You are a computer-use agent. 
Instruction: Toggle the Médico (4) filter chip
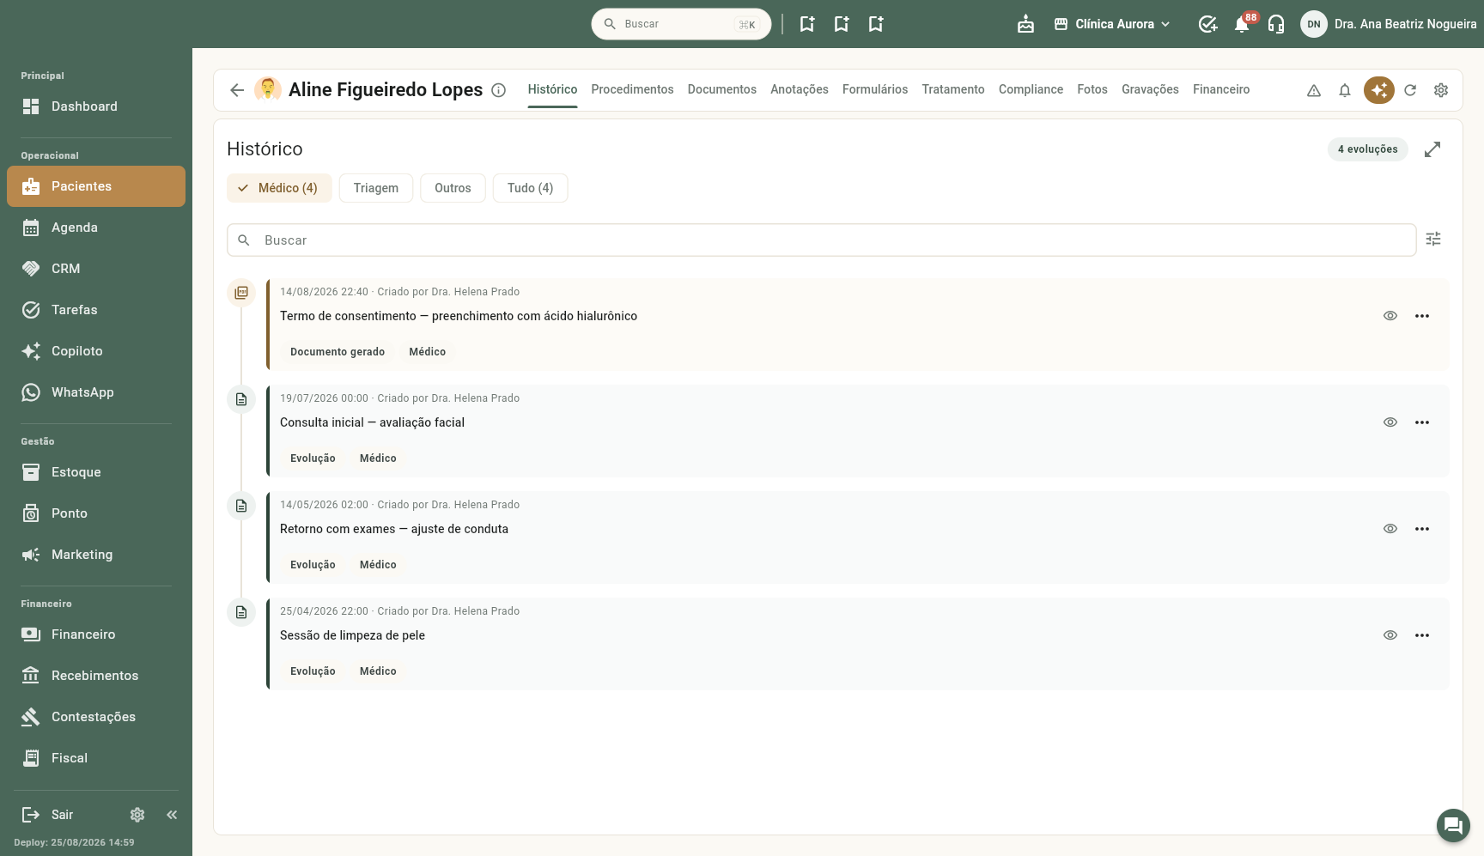point(279,188)
